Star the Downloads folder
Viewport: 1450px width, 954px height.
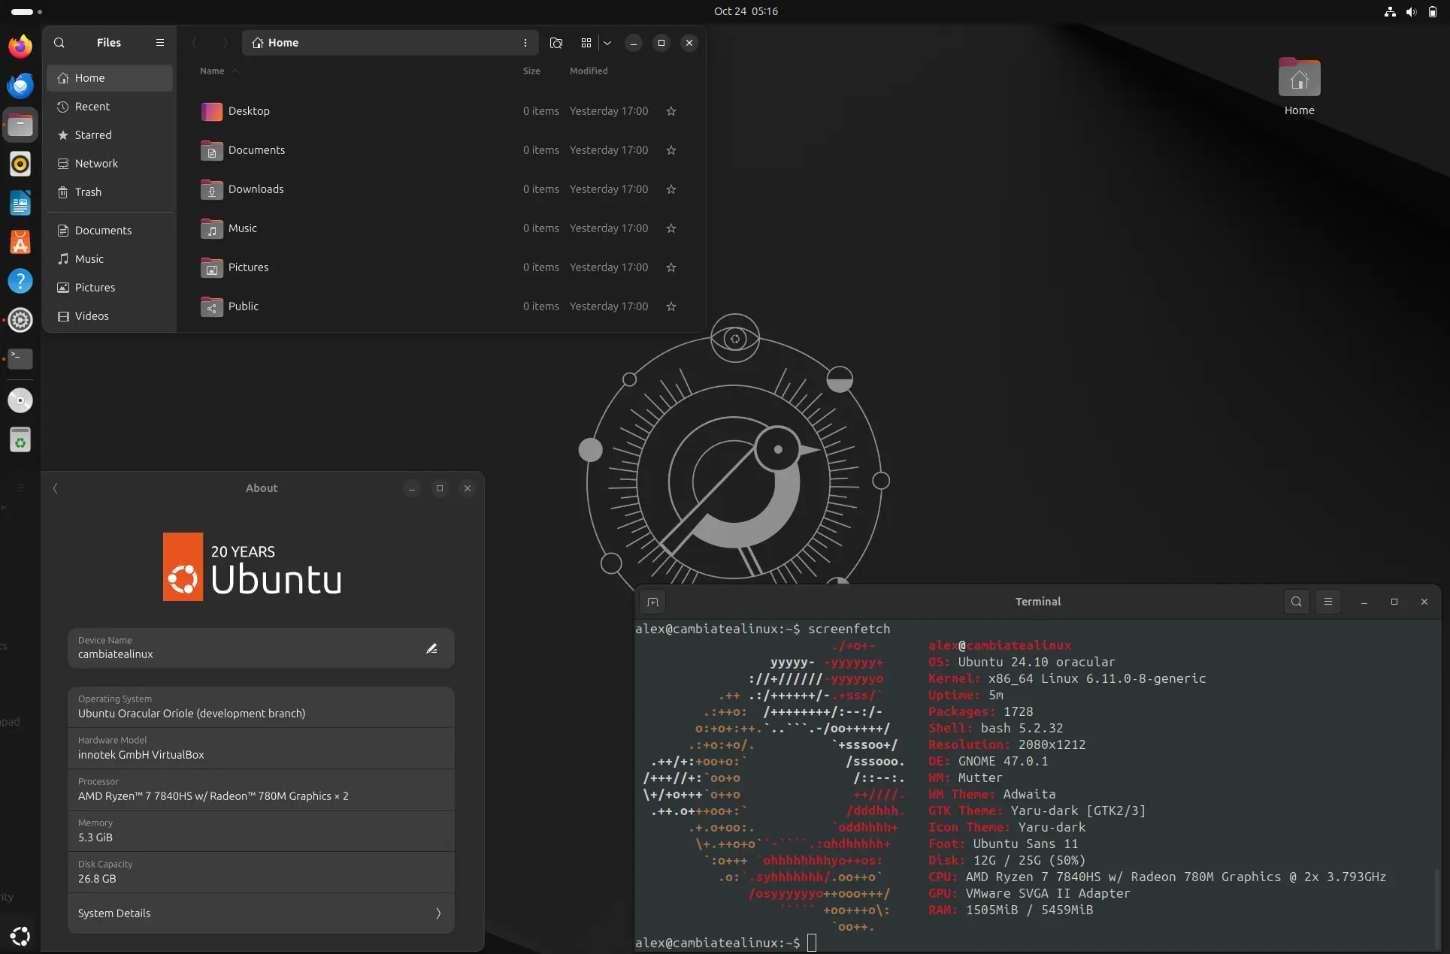pyautogui.click(x=671, y=189)
